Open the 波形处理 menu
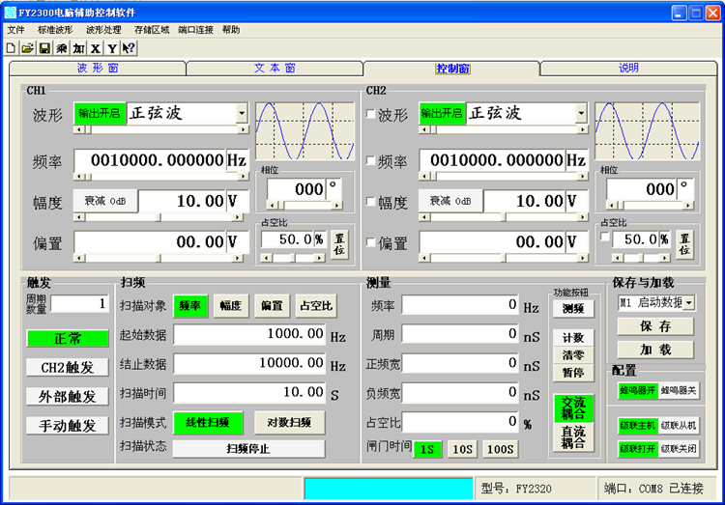 103,30
